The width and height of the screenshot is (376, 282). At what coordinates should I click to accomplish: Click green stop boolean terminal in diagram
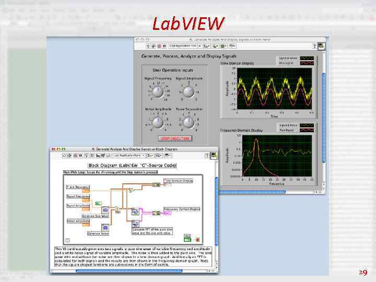click(187, 240)
